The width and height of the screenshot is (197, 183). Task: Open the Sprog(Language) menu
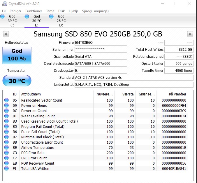click(95, 11)
